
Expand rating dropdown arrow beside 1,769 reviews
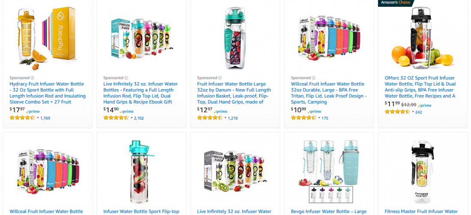pyautogui.click(x=38, y=118)
